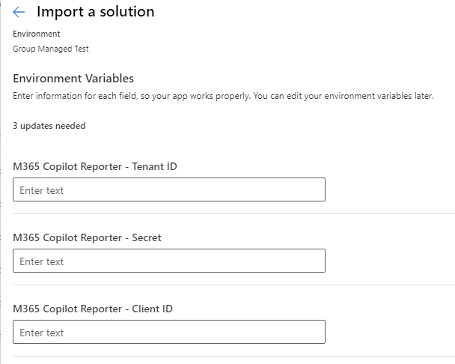Screen dimensions: 455x364
Task: Select the "M365 Copilot Reporter - Secret" label
Action: click(x=87, y=237)
